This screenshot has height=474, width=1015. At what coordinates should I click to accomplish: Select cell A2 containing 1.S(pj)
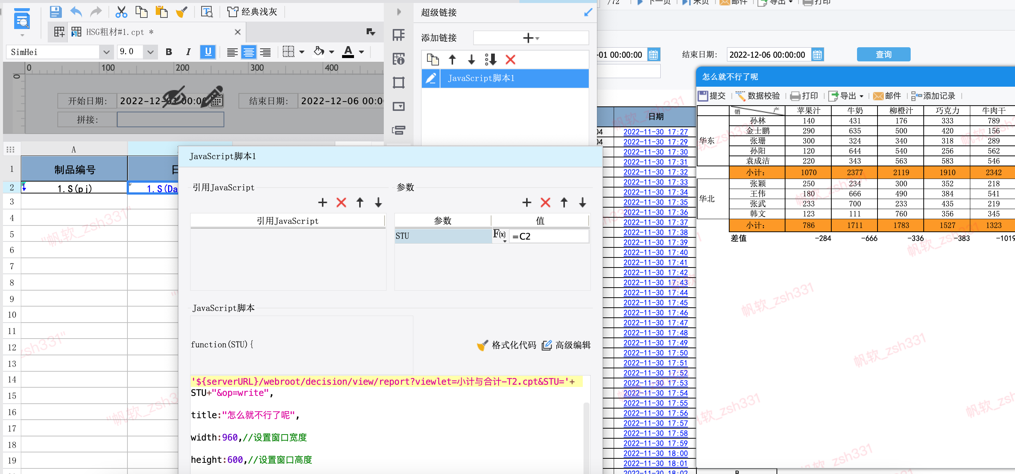click(x=74, y=188)
